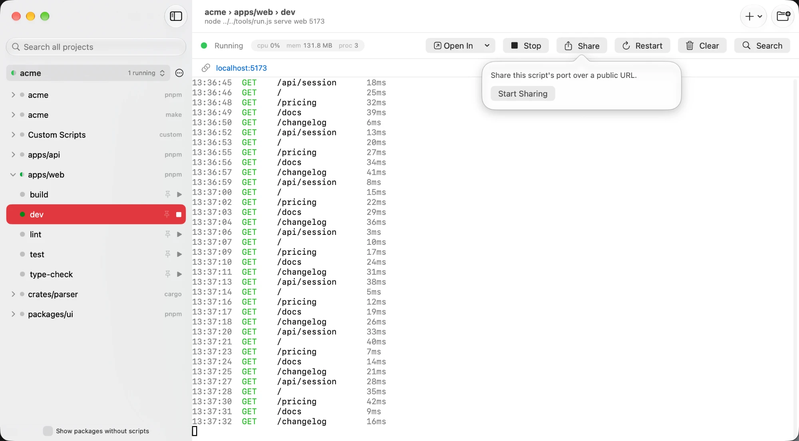Click the link icon beside localhost
Viewport: 799px width, 441px height.
(206, 68)
